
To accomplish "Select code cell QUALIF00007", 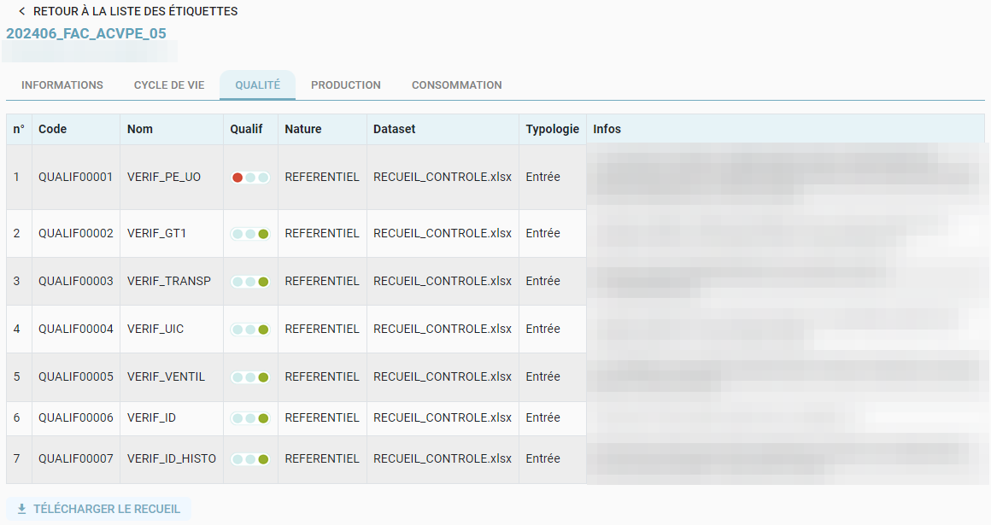I will coord(76,458).
